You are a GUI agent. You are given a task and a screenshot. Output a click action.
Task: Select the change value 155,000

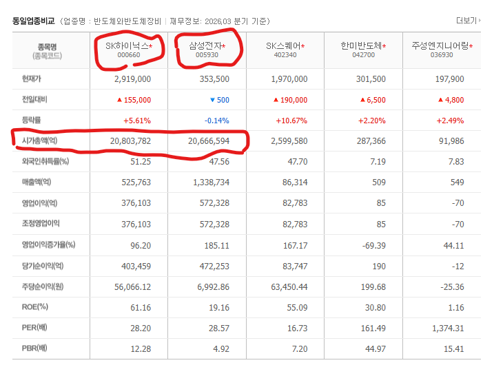coord(137,100)
